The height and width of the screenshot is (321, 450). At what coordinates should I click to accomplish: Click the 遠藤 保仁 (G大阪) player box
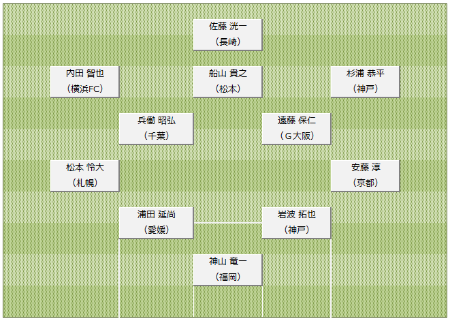(296, 128)
